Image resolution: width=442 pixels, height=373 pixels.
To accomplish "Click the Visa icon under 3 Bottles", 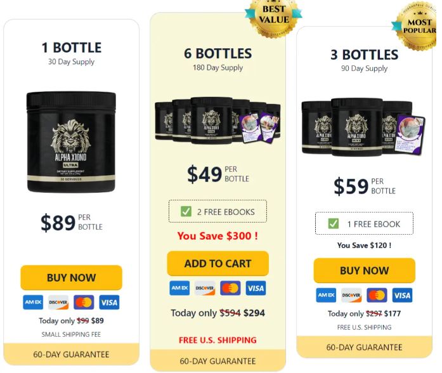I will (402, 295).
